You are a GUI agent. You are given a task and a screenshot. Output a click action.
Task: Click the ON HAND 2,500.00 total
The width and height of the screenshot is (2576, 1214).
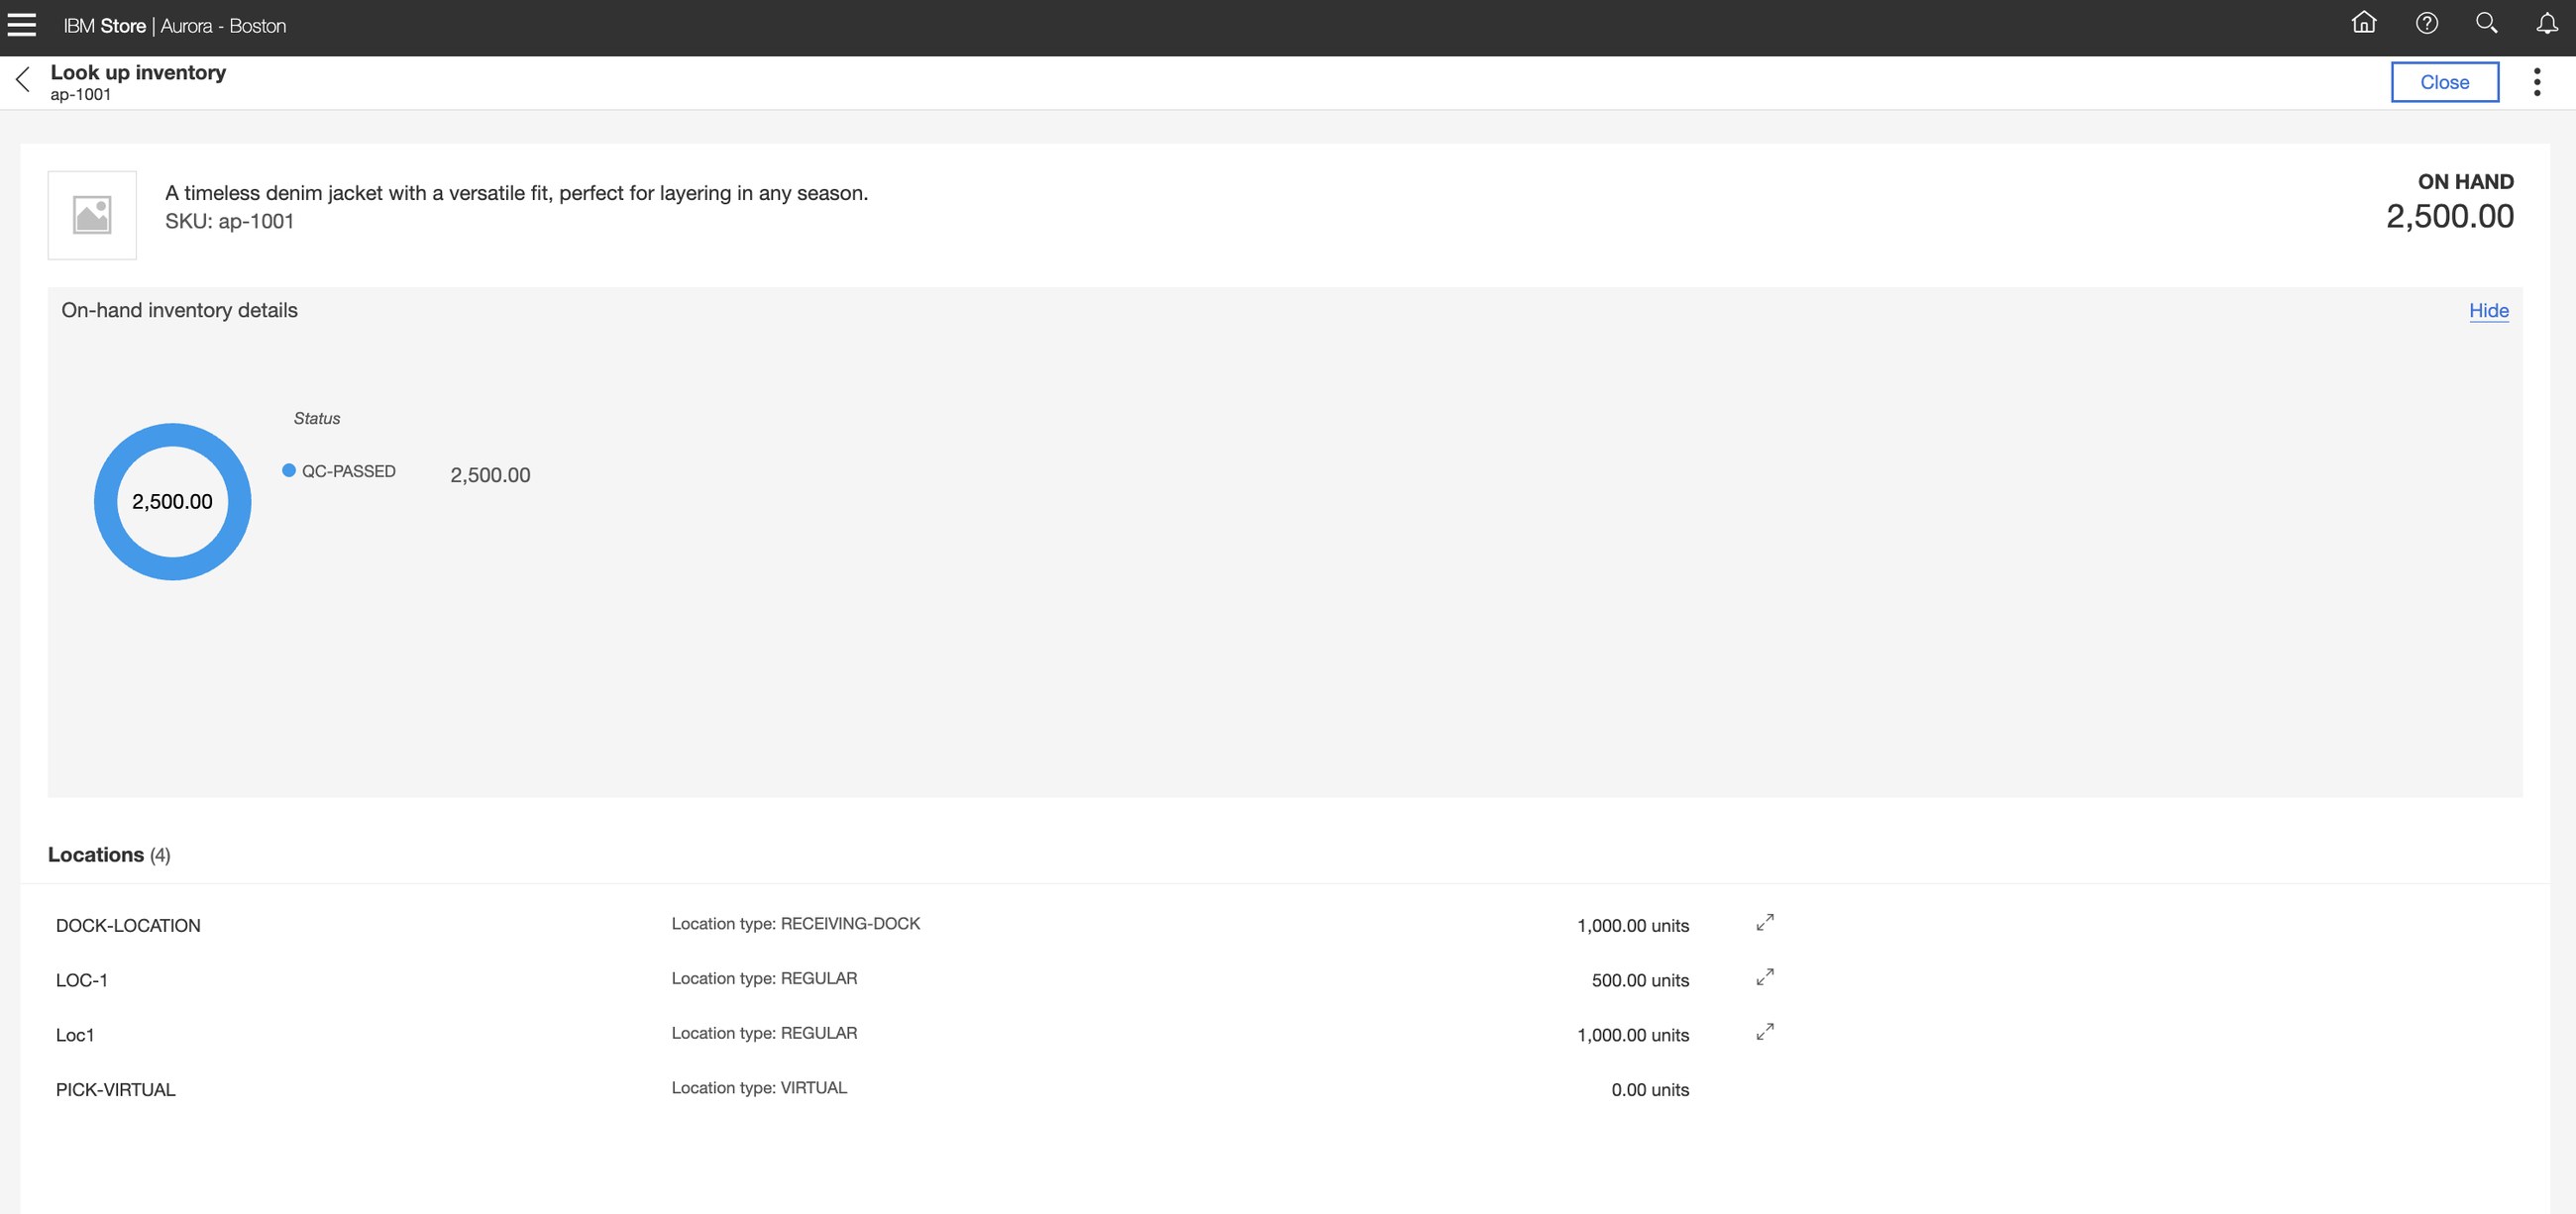coord(2450,203)
